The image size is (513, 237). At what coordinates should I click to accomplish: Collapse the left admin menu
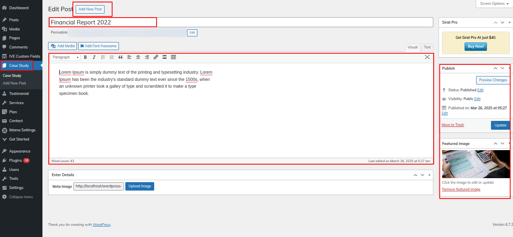(x=21, y=197)
